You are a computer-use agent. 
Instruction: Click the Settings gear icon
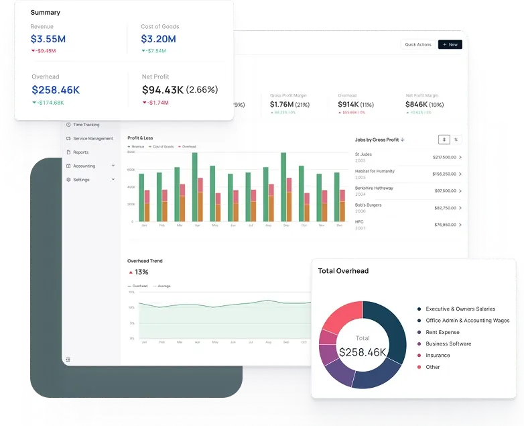[x=68, y=180]
